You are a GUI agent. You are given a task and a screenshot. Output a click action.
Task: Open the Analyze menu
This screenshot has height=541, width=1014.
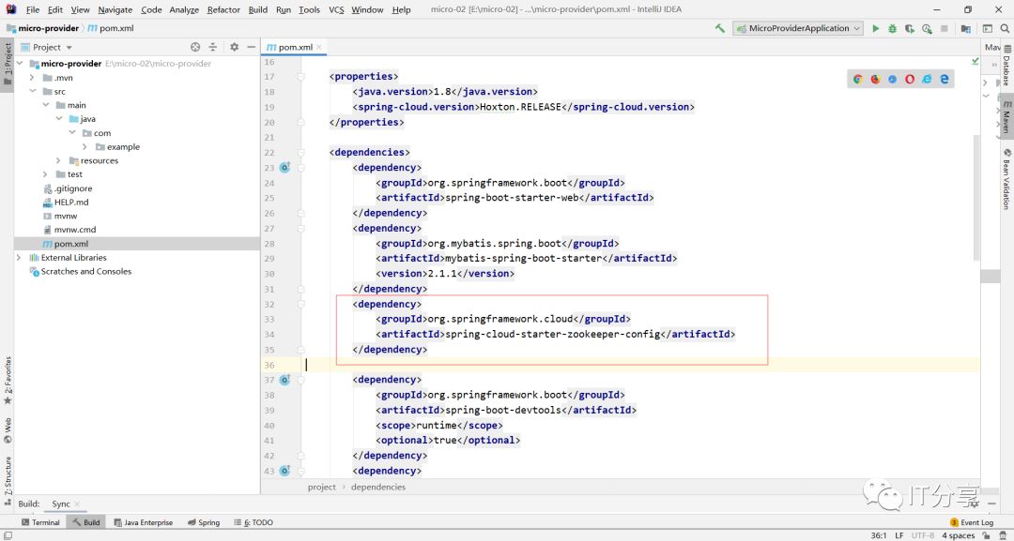(x=184, y=9)
